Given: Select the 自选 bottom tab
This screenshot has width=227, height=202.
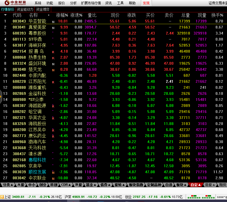Looking at the screenshot, I should pos(169,185).
